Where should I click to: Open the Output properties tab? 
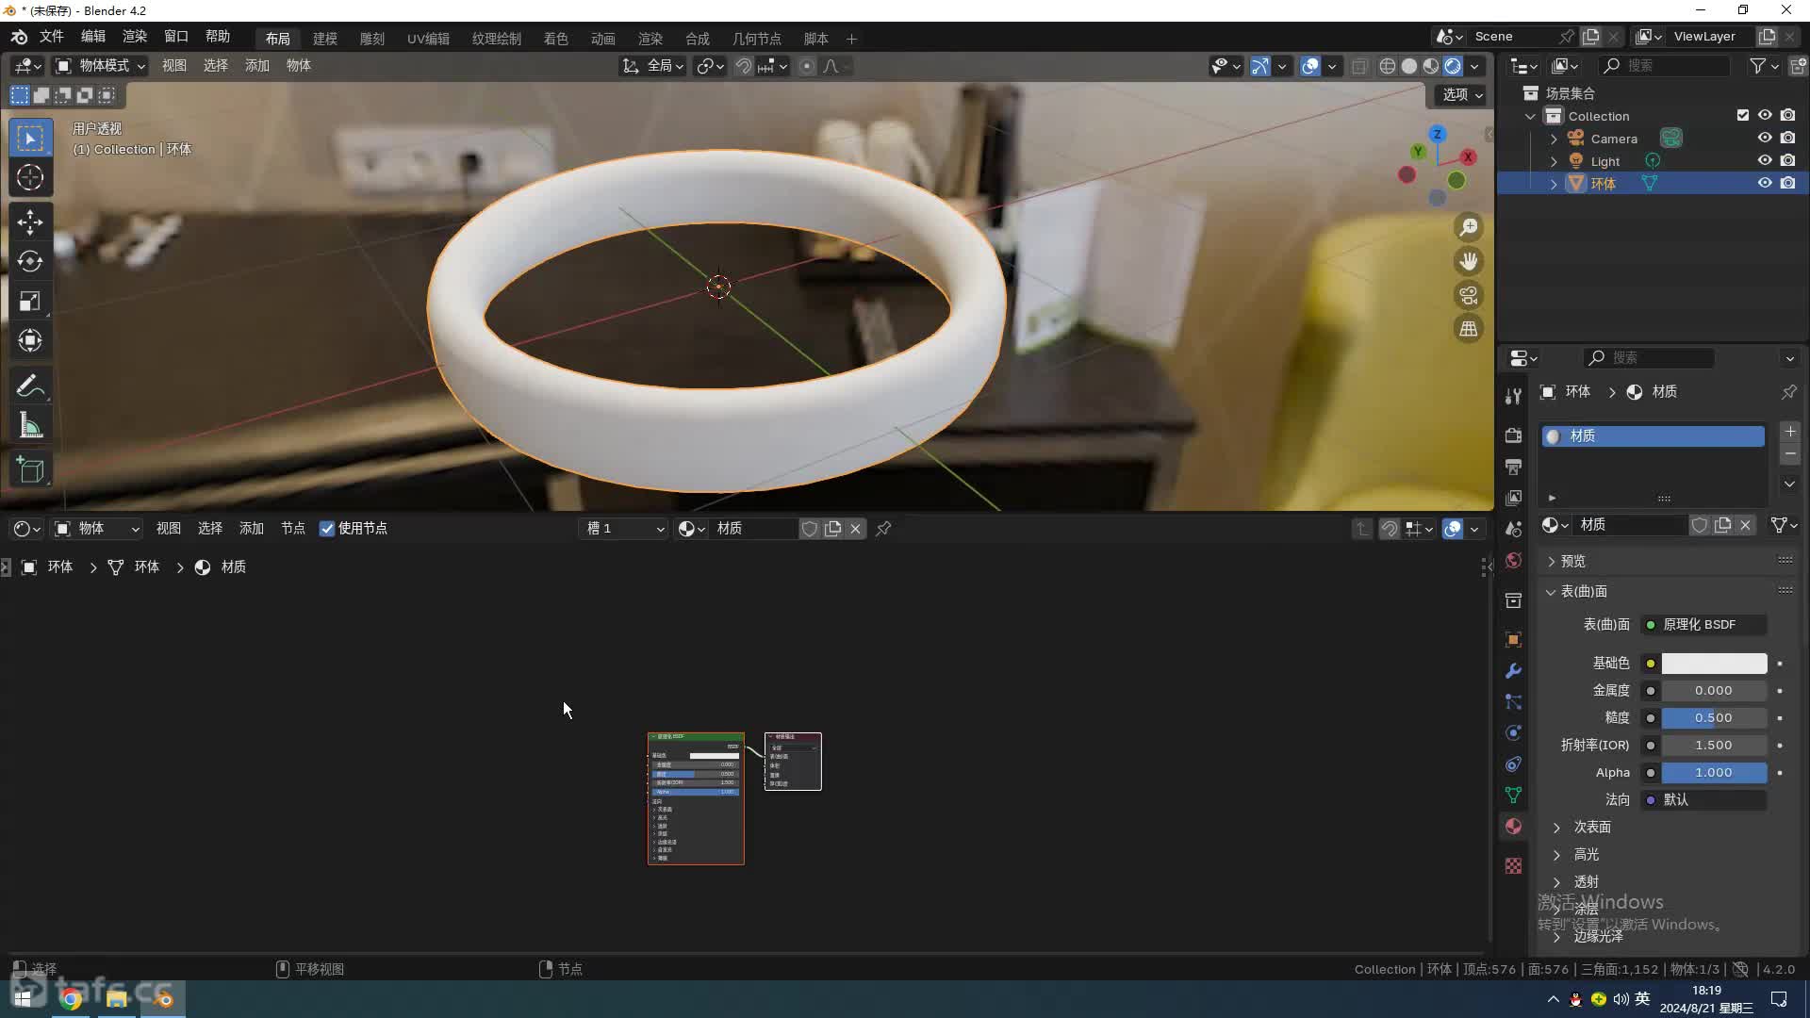tap(1513, 467)
